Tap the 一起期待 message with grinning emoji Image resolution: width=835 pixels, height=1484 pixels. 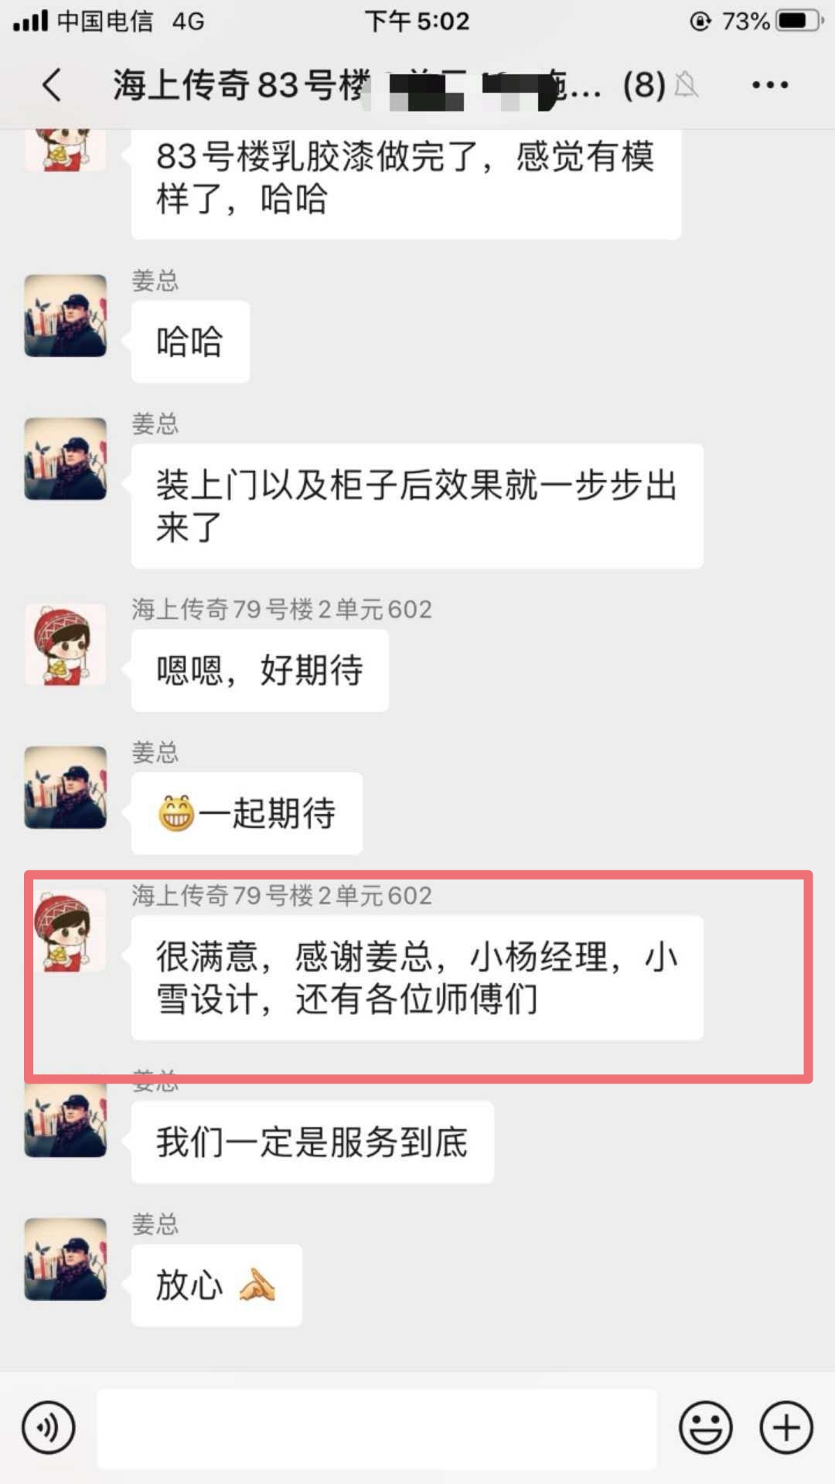click(x=247, y=813)
